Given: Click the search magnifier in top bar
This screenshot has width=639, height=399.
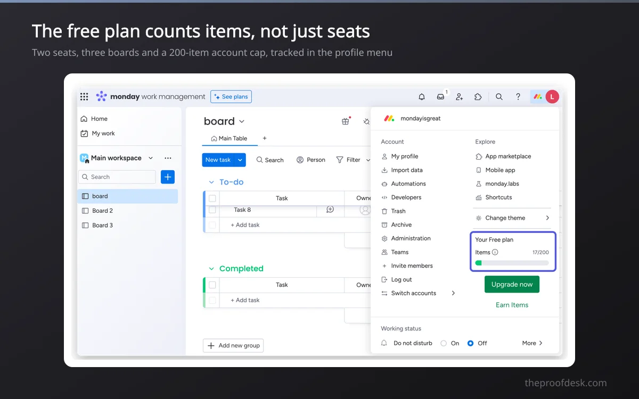Looking at the screenshot, I should (x=499, y=97).
